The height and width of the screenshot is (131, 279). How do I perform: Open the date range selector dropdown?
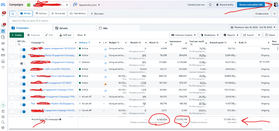(x=253, y=27)
